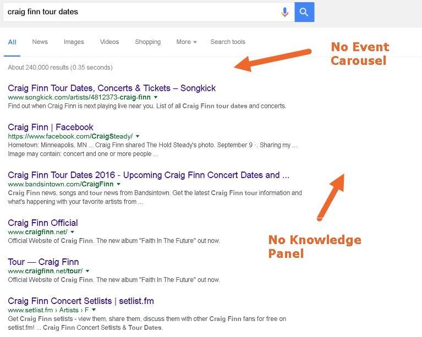Open Search tools options
This screenshot has width=422, height=337.
[228, 42]
